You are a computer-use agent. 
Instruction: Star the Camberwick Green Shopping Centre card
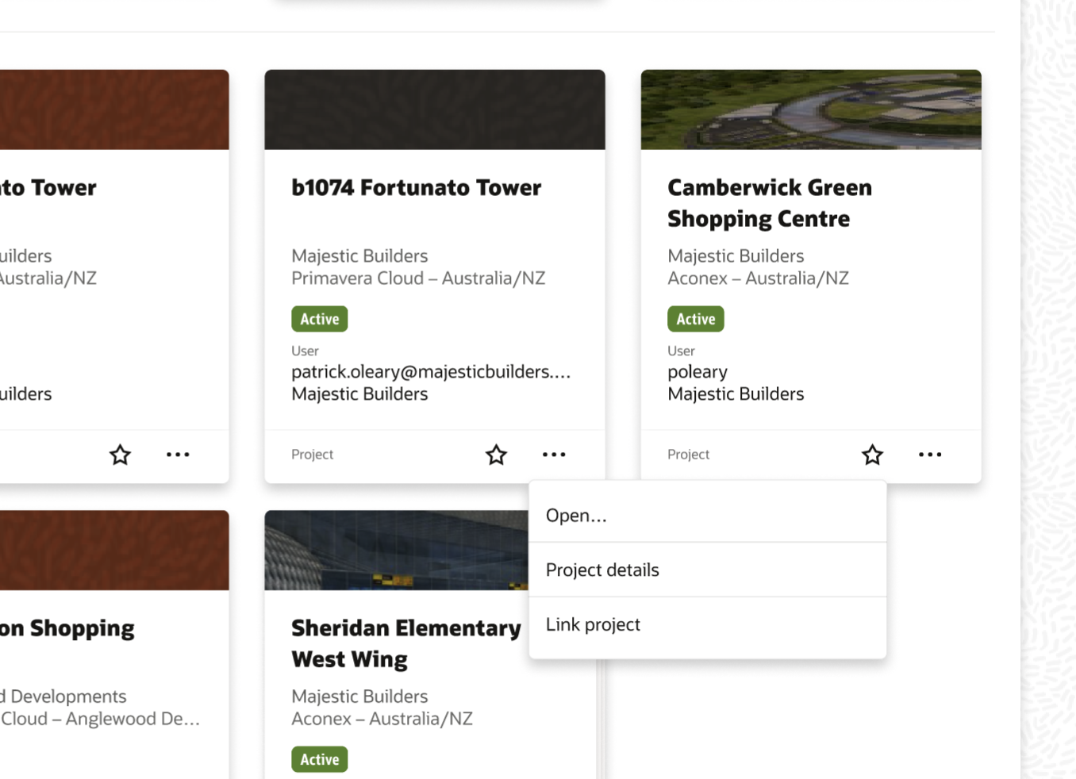click(872, 455)
